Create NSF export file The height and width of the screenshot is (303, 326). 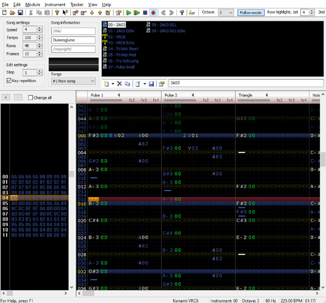[x=192, y=13]
